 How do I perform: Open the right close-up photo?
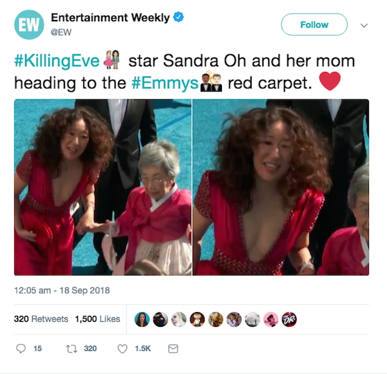coord(281,187)
